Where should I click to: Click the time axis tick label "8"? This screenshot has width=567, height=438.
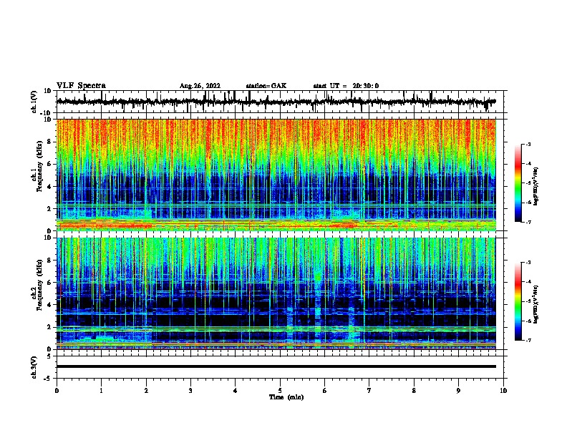point(414,391)
